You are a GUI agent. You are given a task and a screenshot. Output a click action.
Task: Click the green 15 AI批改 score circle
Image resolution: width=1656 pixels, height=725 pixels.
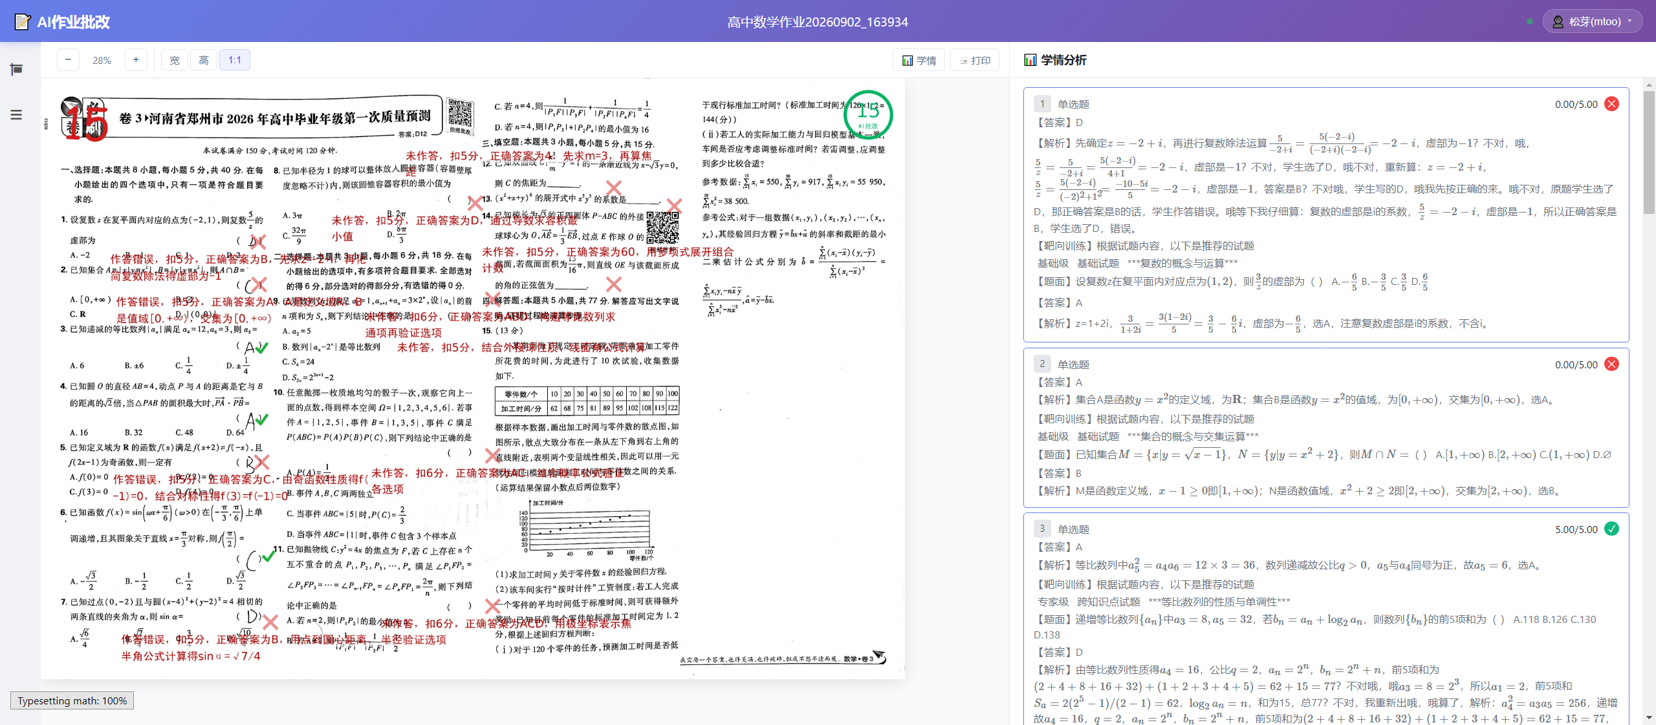(x=868, y=115)
